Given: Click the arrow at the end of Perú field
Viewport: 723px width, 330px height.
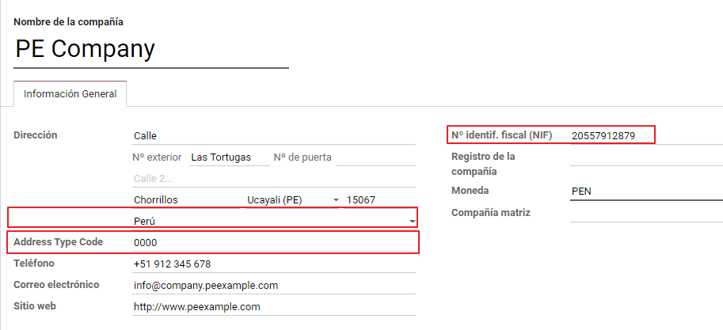Looking at the screenshot, I should tap(412, 221).
